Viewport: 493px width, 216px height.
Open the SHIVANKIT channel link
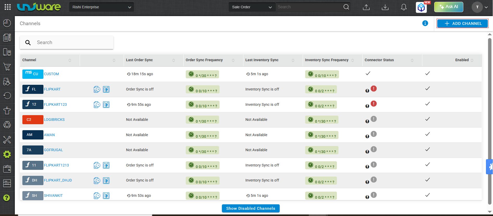point(53,196)
